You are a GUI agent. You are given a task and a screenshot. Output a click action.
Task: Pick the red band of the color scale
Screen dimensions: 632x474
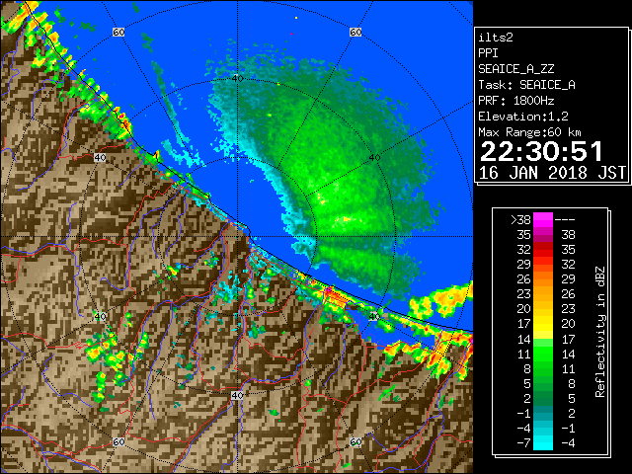pos(543,250)
